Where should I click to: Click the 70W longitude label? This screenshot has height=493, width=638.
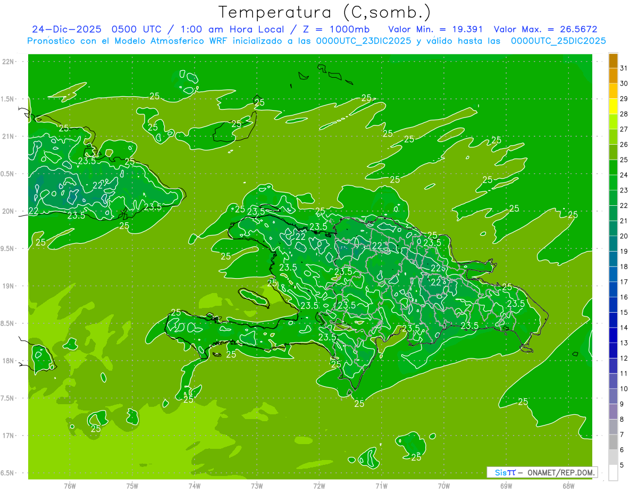coord(444,486)
